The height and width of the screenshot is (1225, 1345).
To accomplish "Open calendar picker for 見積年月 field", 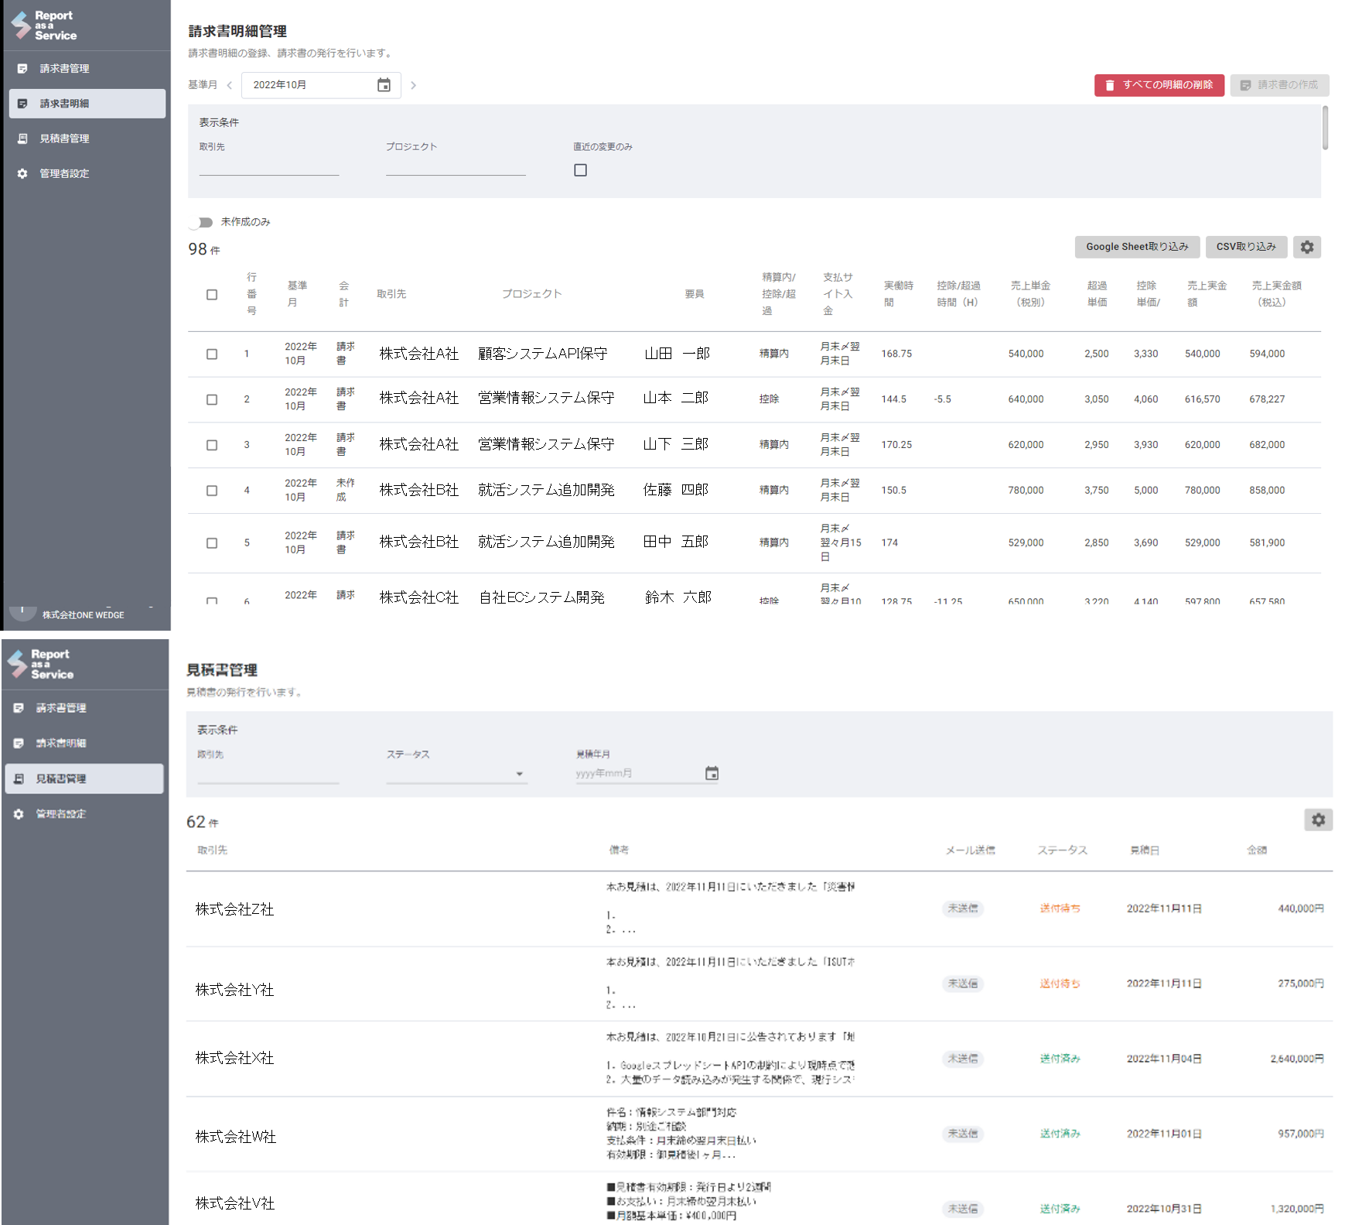I will tap(712, 773).
